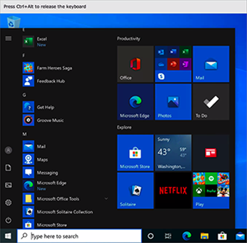
Task: Open the Weather tile showing Washington
Action: [x=173, y=153]
